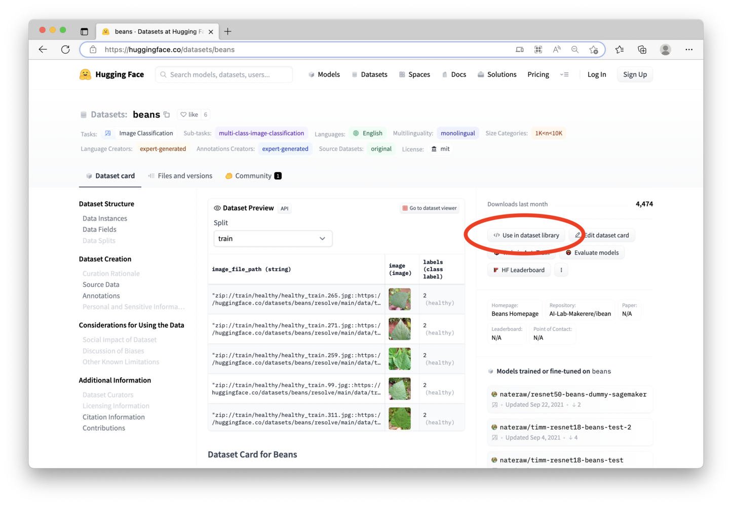Jump to Data Instances section
The image size is (732, 506).
(105, 219)
